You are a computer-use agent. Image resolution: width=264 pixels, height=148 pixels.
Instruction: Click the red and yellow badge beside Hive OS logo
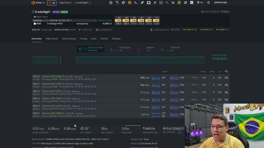point(52,3)
